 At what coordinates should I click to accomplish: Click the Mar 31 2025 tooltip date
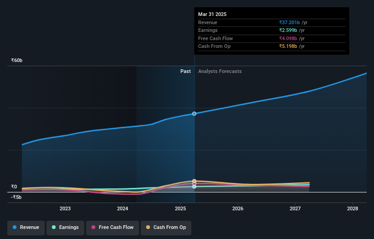point(212,14)
